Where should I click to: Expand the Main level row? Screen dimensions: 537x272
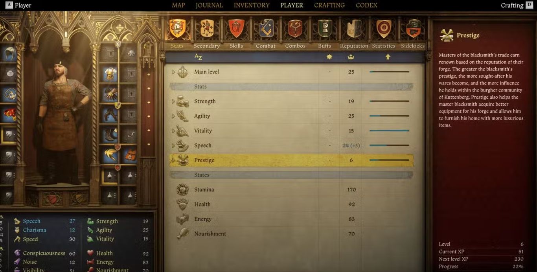pyautogui.click(x=173, y=72)
